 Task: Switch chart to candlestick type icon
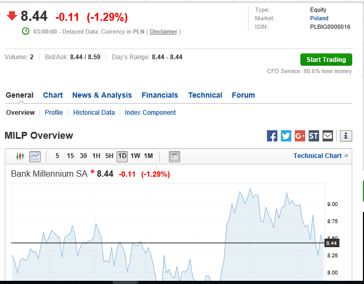(20, 156)
